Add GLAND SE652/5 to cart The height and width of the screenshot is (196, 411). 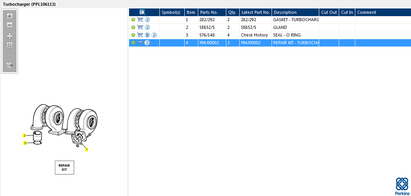140,27
